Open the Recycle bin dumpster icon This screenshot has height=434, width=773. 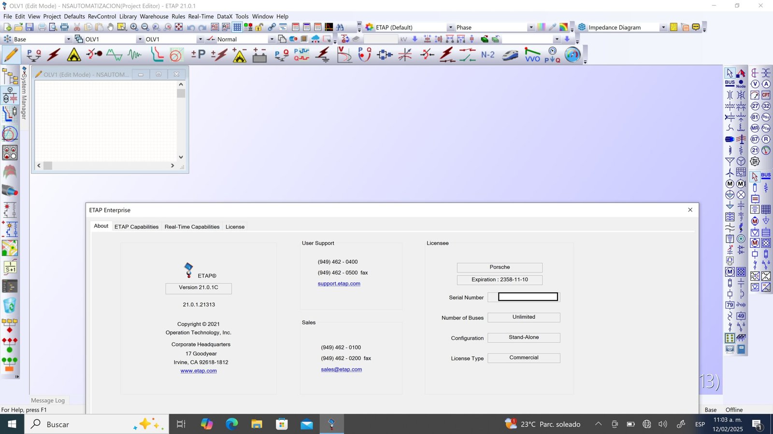pyautogui.click(x=10, y=305)
